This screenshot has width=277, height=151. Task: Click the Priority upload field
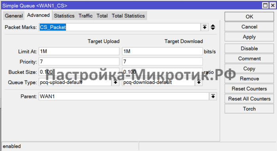click(x=79, y=61)
